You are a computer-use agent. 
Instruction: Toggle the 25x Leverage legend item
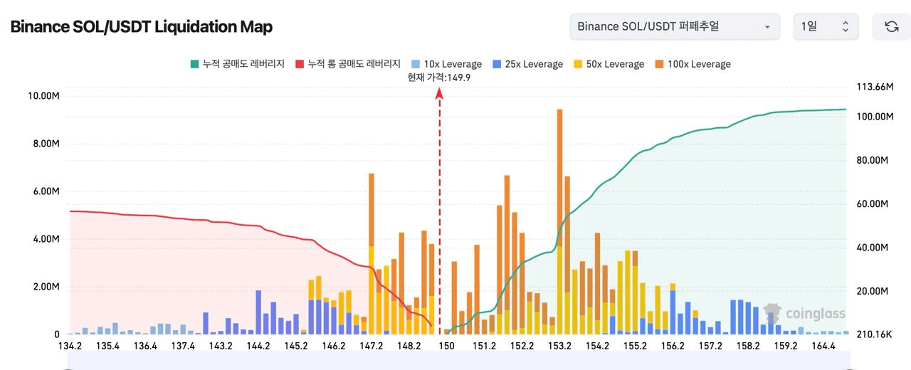(527, 64)
